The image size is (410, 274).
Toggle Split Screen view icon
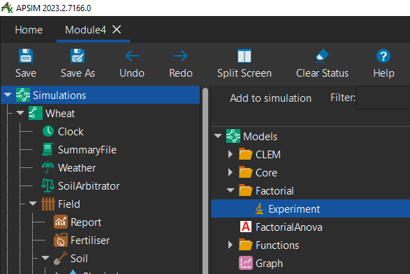pos(244,56)
